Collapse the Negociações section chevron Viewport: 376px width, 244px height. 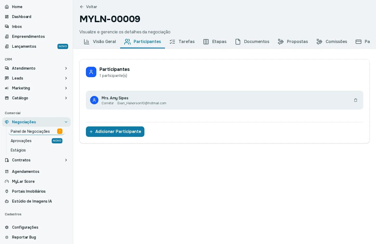(x=66, y=122)
